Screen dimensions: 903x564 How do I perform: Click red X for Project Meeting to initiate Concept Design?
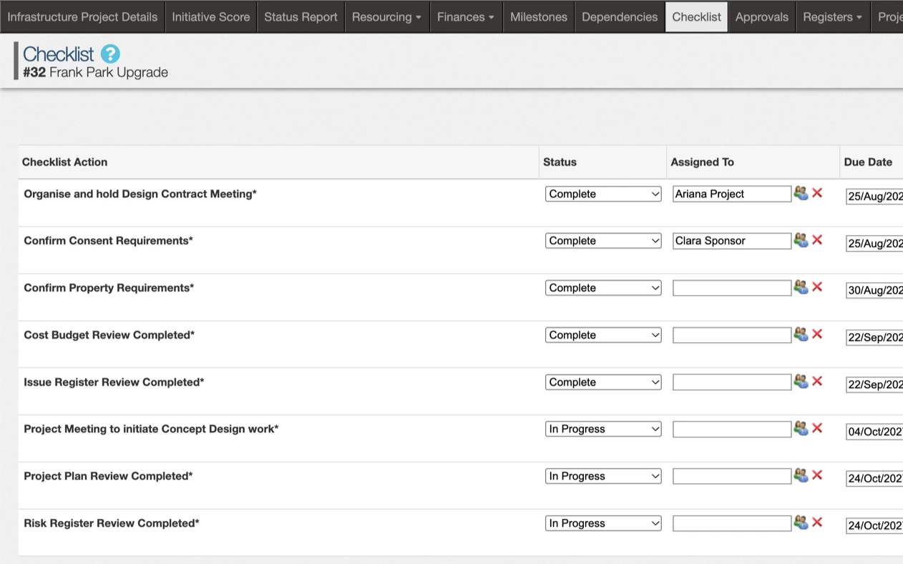(x=817, y=429)
